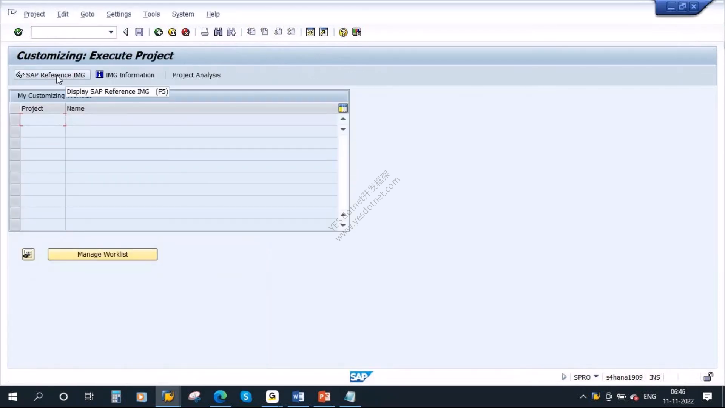The image size is (725, 408).
Task: Open the Tools menu
Action: click(151, 14)
